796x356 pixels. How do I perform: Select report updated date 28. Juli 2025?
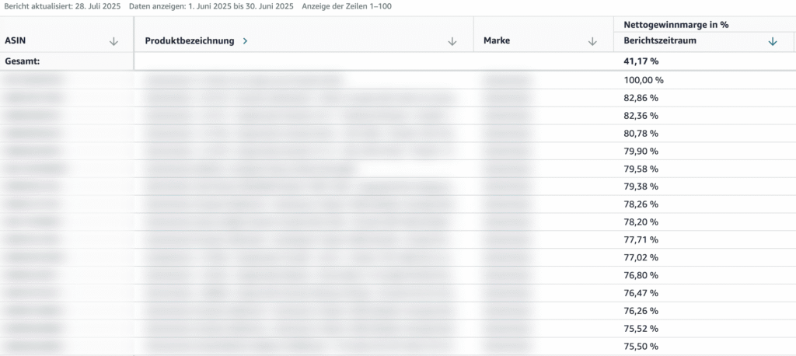(x=96, y=6)
